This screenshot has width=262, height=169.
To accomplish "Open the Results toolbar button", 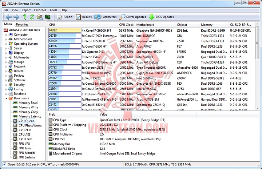I will click(84, 17).
